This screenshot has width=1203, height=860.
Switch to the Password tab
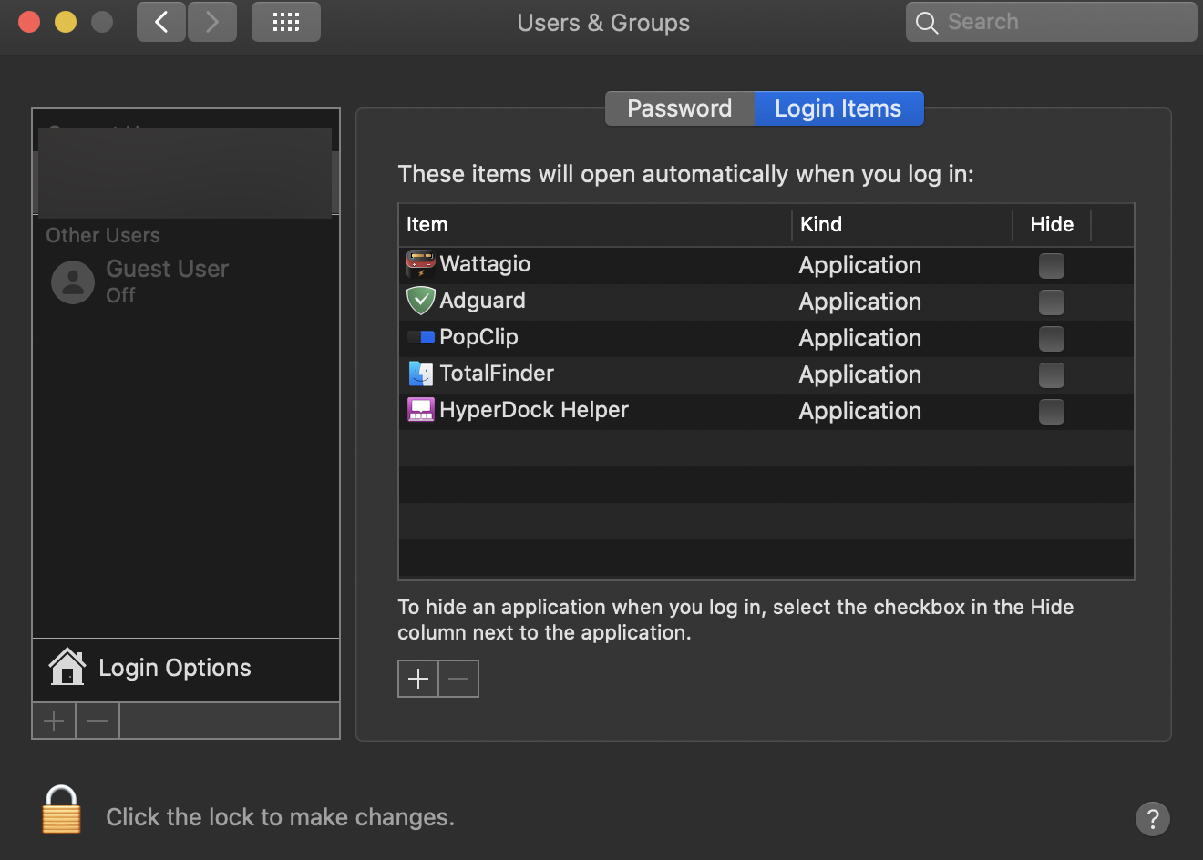pyautogui.click(x=680, y=108)
